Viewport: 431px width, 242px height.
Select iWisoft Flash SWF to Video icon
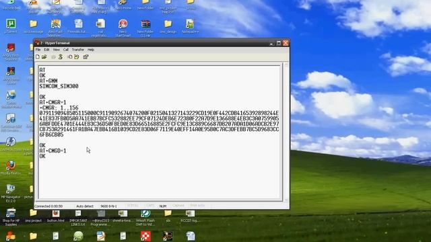(145, 217)
